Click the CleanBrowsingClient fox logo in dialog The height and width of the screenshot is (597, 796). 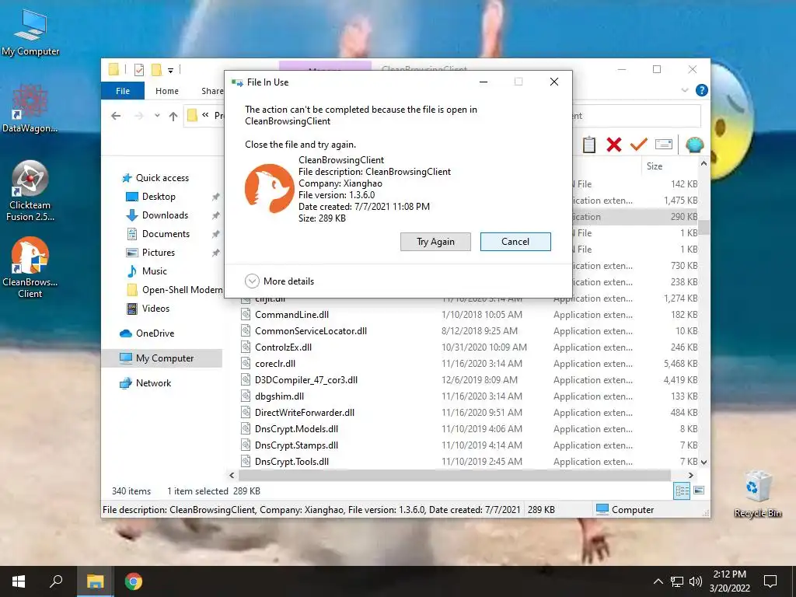click(269, 188)
